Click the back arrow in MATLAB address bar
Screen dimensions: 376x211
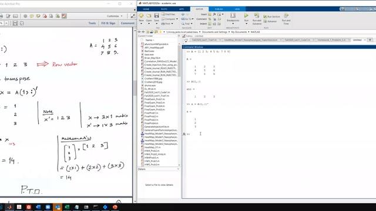coord(139,32)
